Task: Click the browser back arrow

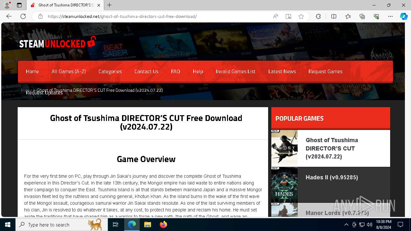Action: click(9, 16)
